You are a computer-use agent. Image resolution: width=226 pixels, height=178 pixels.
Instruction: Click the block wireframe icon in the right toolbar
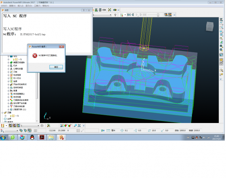pyautogui.click(x=221, y=55)
